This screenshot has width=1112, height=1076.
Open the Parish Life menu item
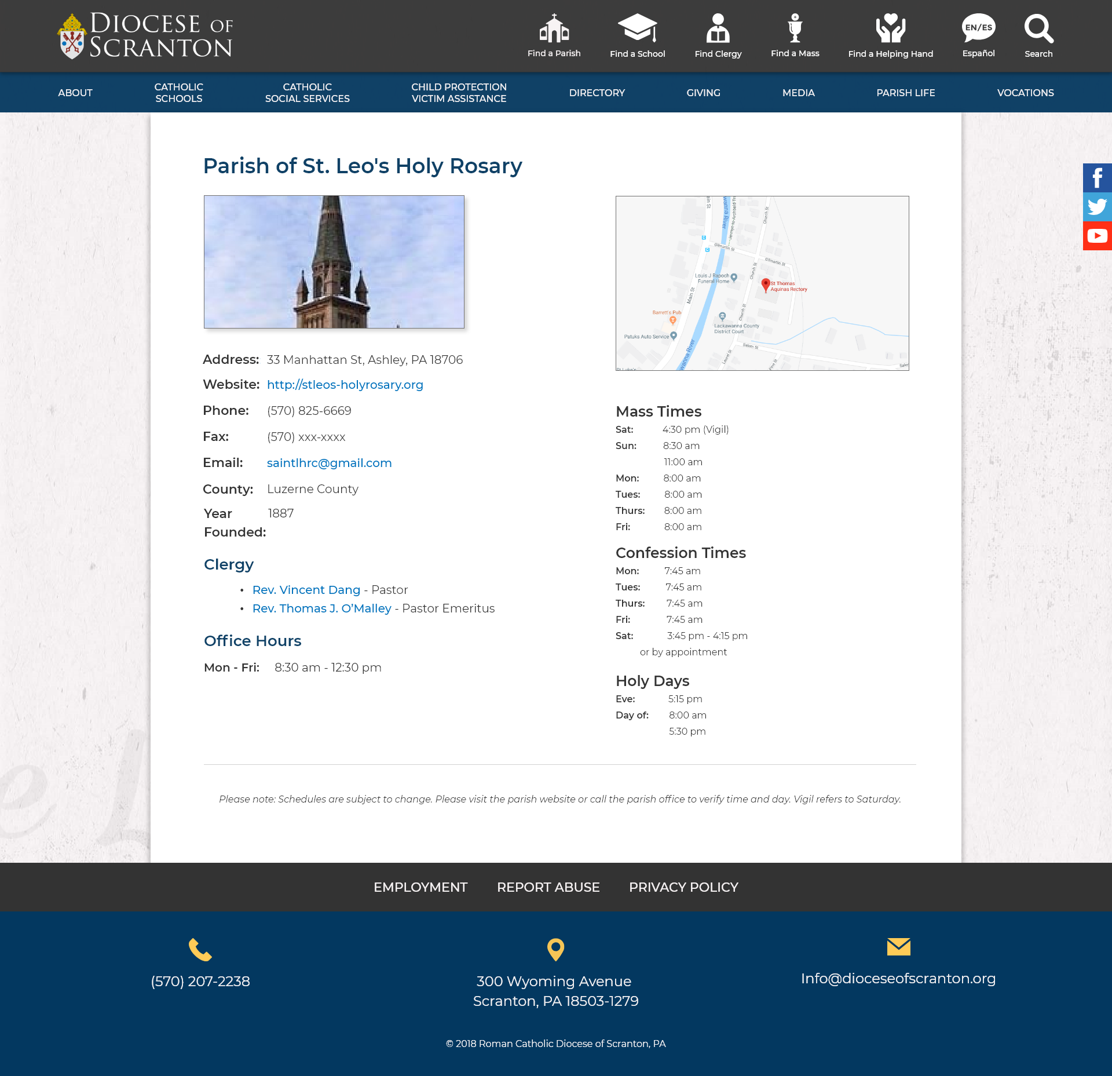[x=905, y=93]
